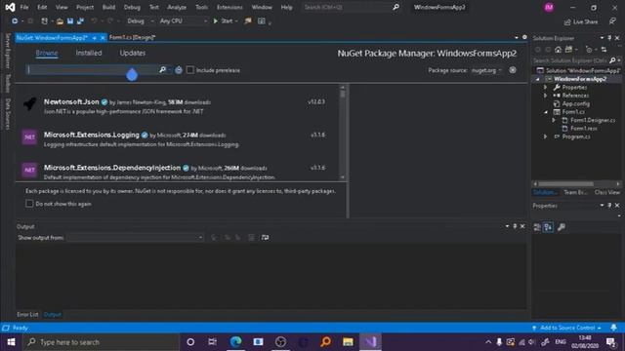Image resolution: width=625 pixels, height=351 pixels.
Task: Select Form1.resx in Solution Explorer
Action: pos(584,129)
